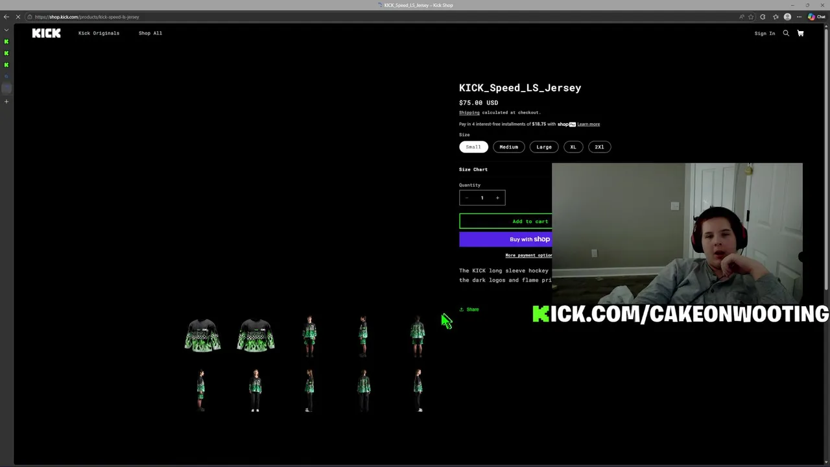
Task: Click the browser refresh/extensions circular icon
Action: point(763,17)
